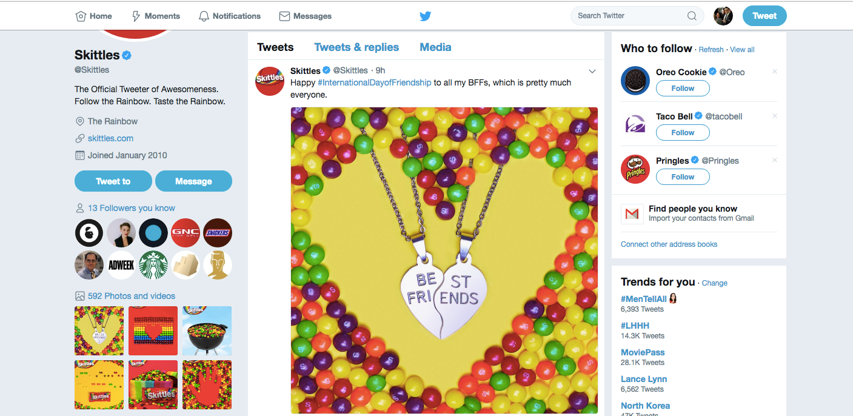Open the black grill photo thumbnail
The image size is (853, 416).
coord(207,330)
